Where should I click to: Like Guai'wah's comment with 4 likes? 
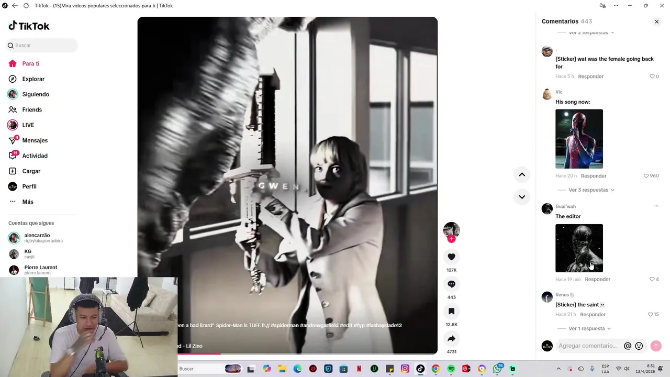652,280
